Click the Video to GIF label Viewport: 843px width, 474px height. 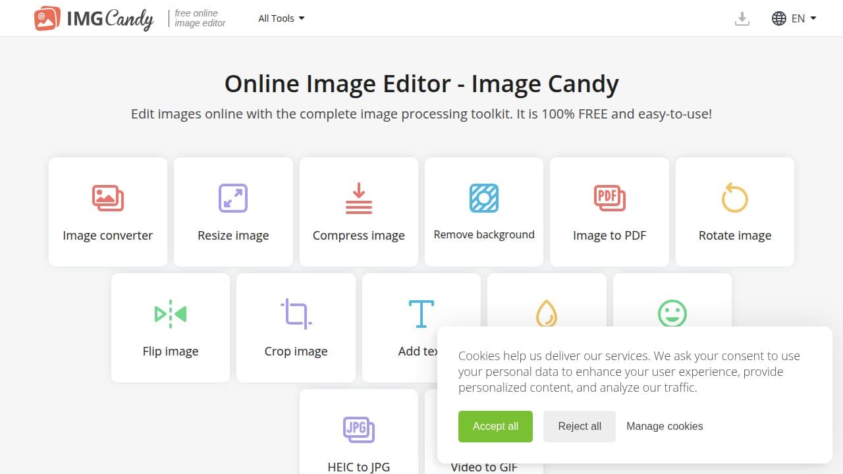(484, 467)
